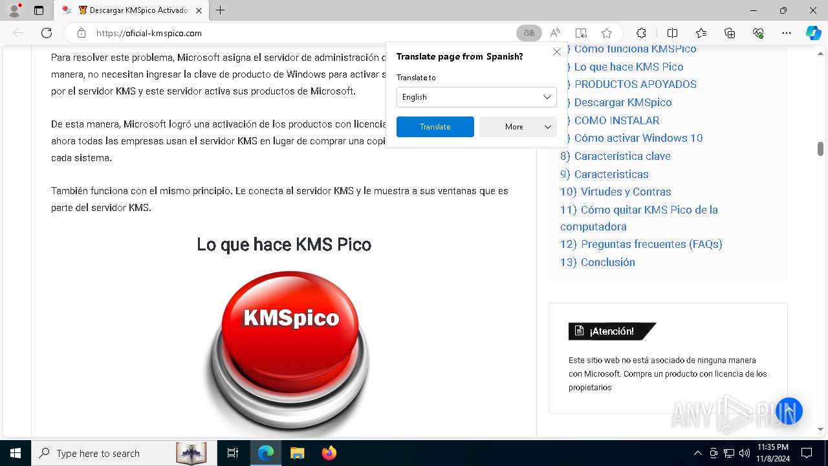Add this page to favorites star
The image size is (828, 466).
(607, 33)
